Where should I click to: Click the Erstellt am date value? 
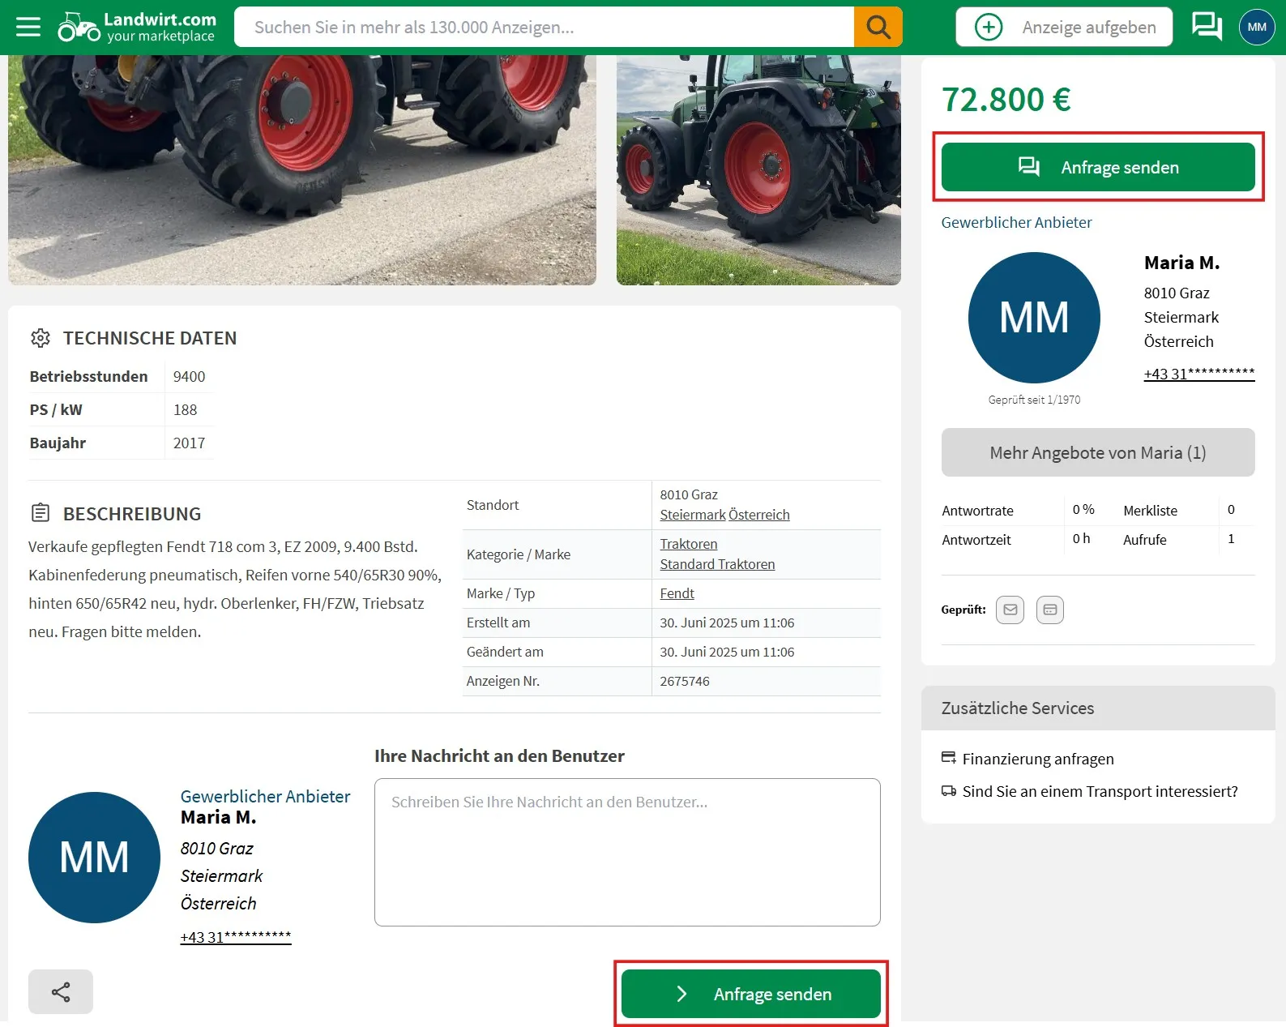tap(727, 623)
